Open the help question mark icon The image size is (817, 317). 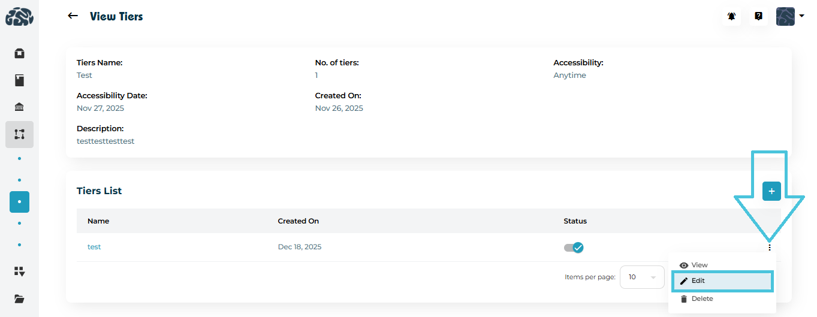point(758,16)
